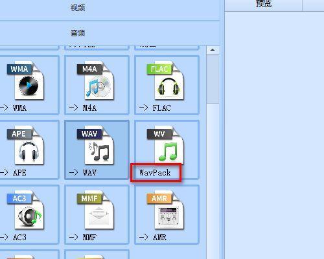
Task: Click the '-> M4A' label
Action: pos(83,107)
